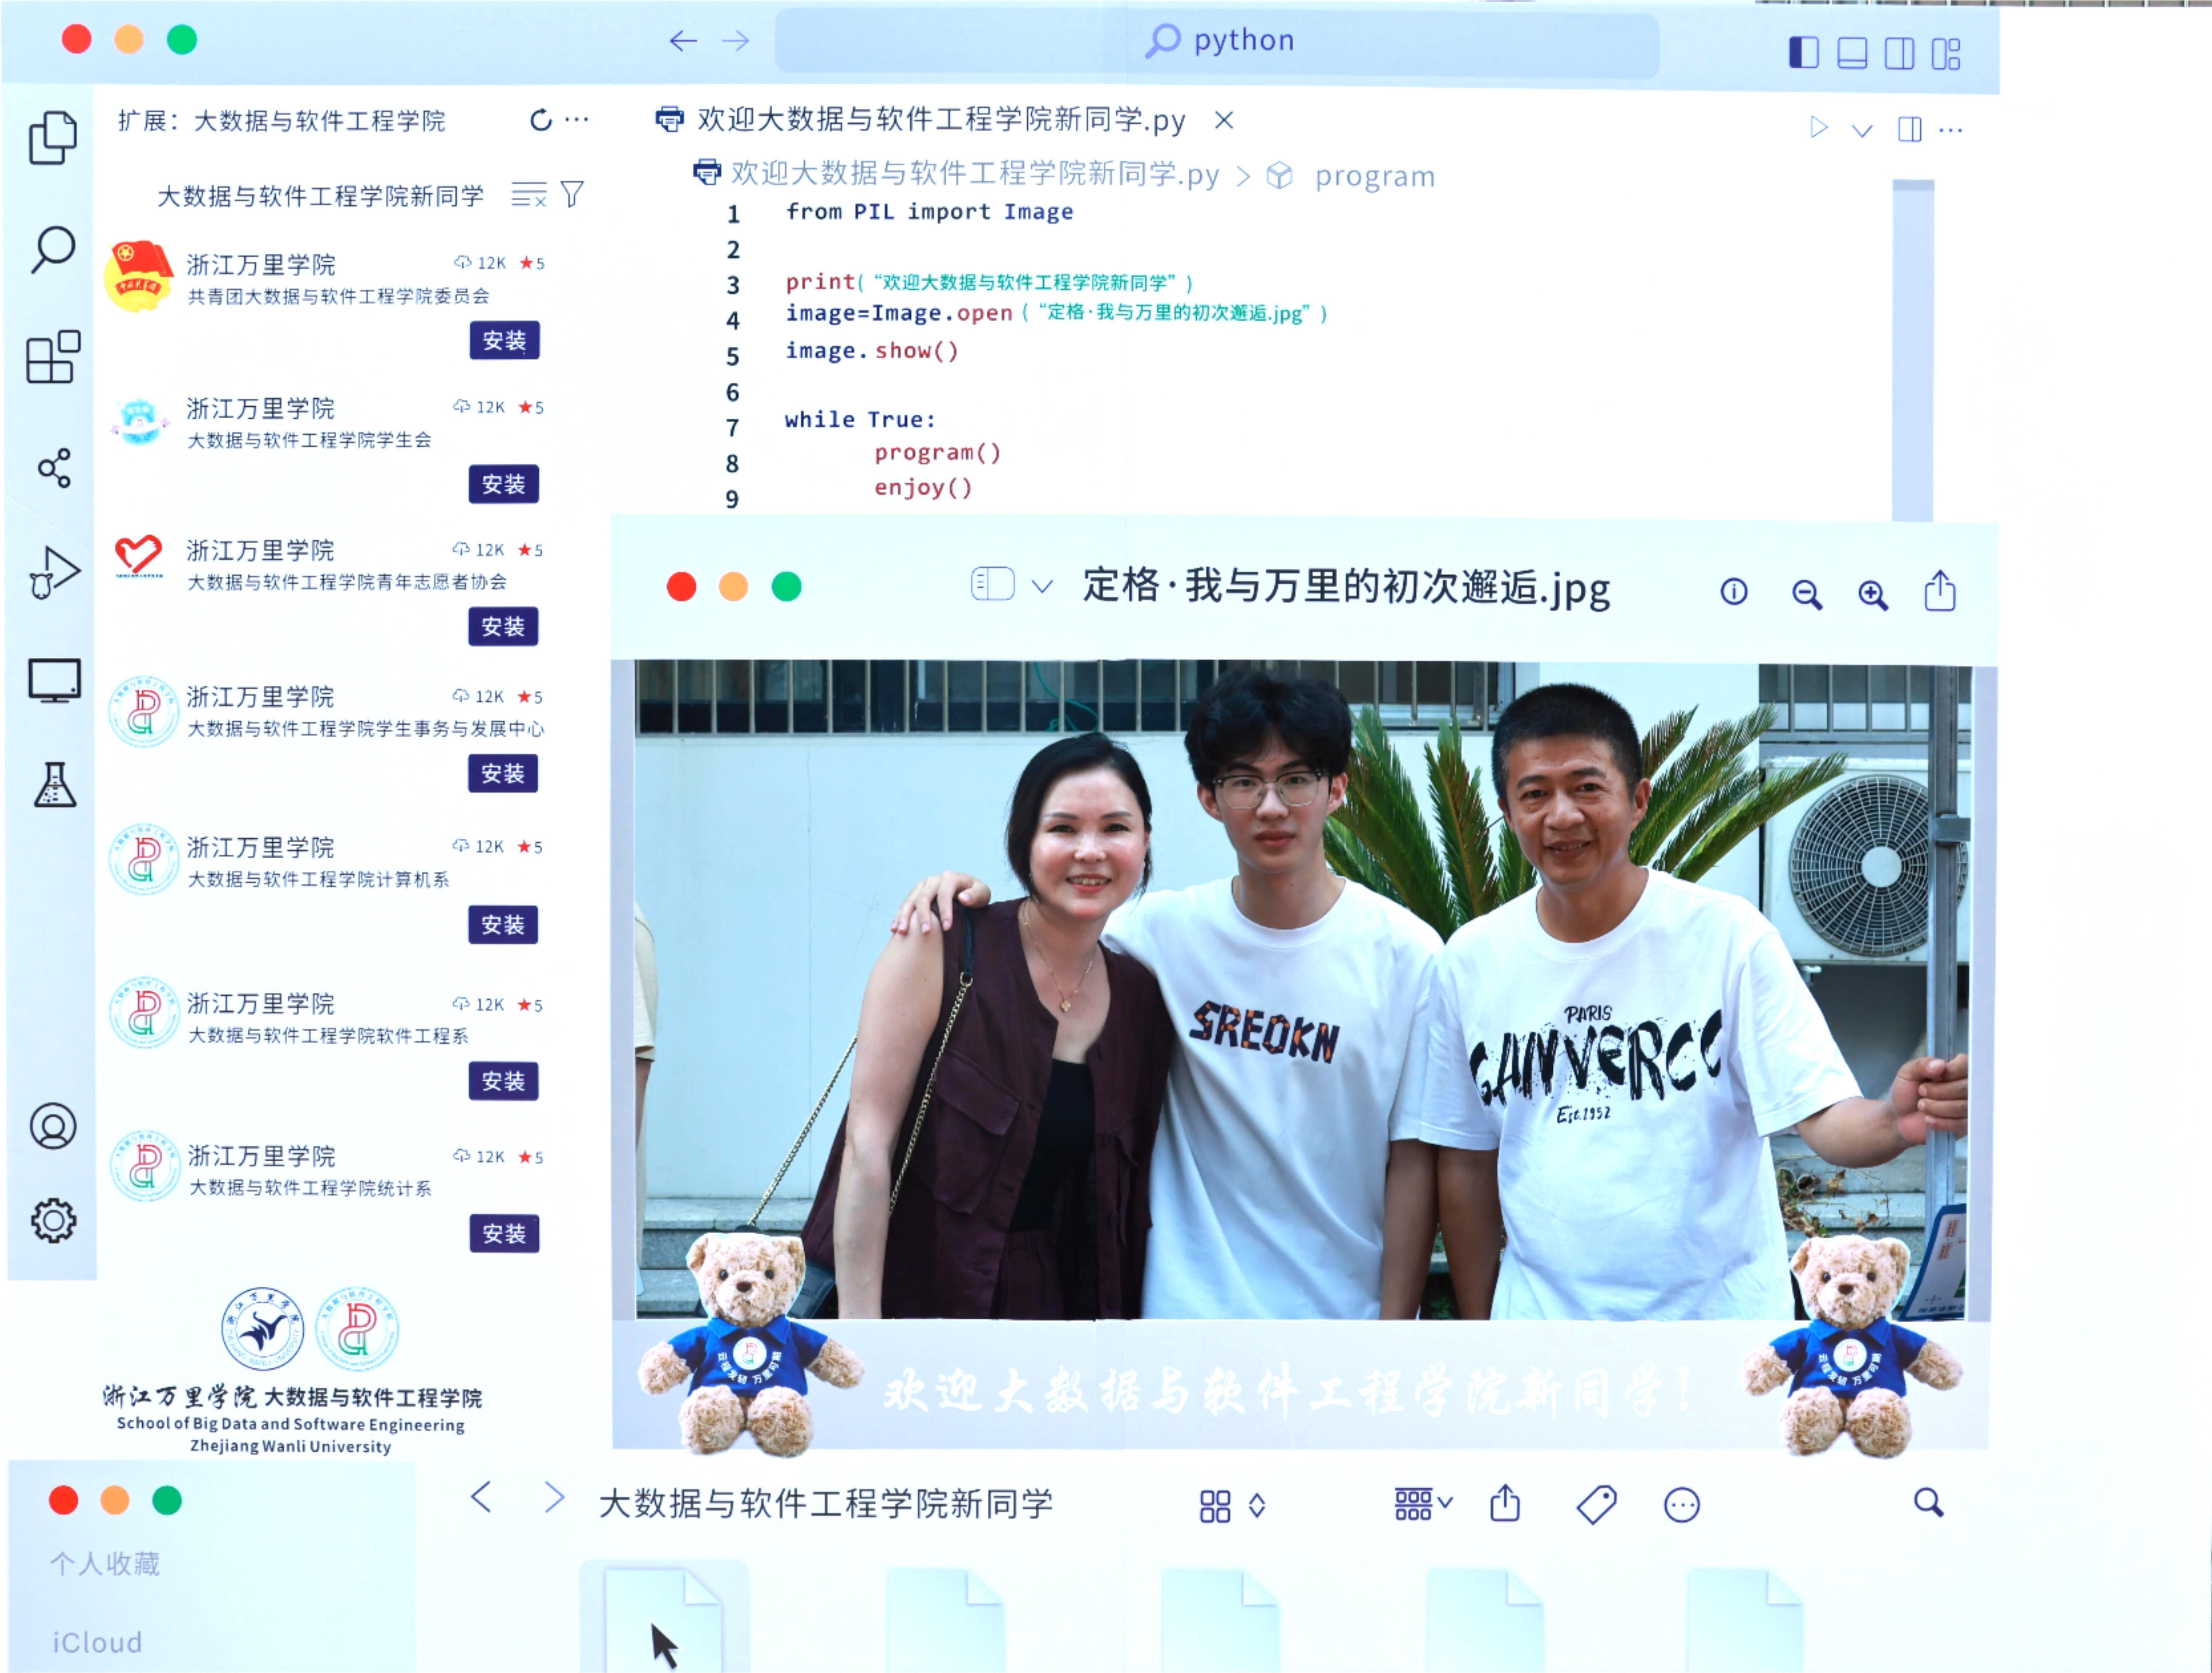Run the Python file with the play icon
Viewport: 2212px width, 1673px height.
(x=1819, y=128)
